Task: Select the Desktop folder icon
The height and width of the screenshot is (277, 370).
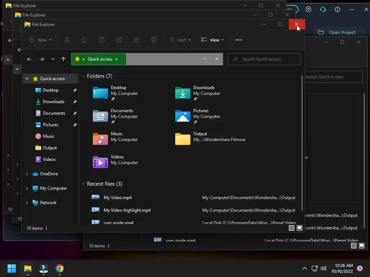Action: pyautogui.click(x=100, y=93)
